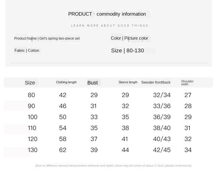Screen dimensions: 217x179
Task: Click the Clothing length column header
Action: coord(66,82)
